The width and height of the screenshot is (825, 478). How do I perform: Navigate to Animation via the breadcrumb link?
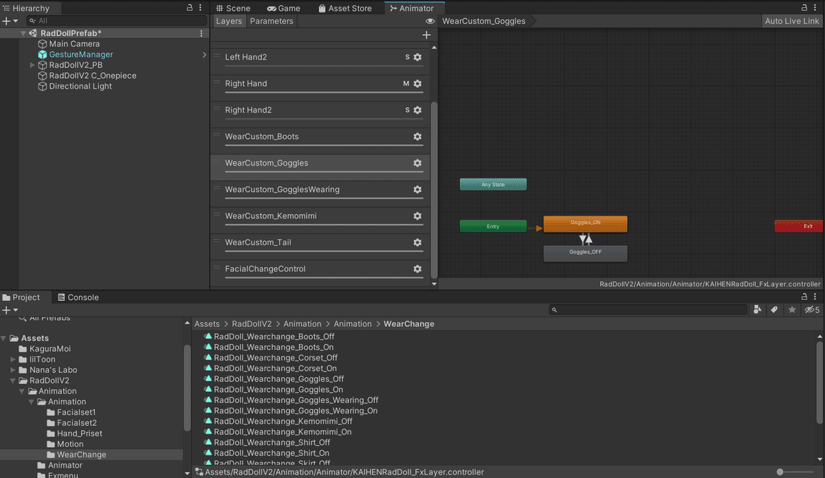click(302, 323)
